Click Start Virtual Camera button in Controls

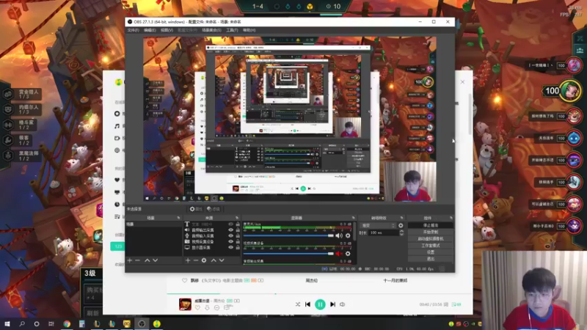431,239
